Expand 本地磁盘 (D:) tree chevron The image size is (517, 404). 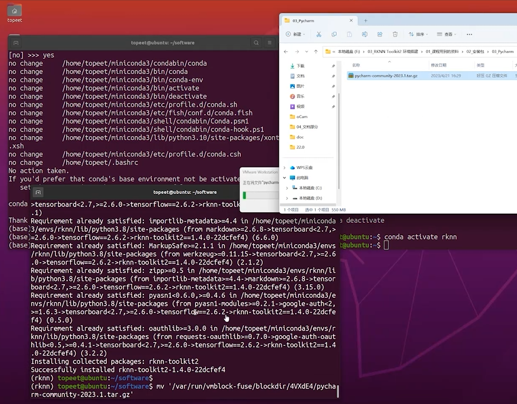(x=287, y=198)
